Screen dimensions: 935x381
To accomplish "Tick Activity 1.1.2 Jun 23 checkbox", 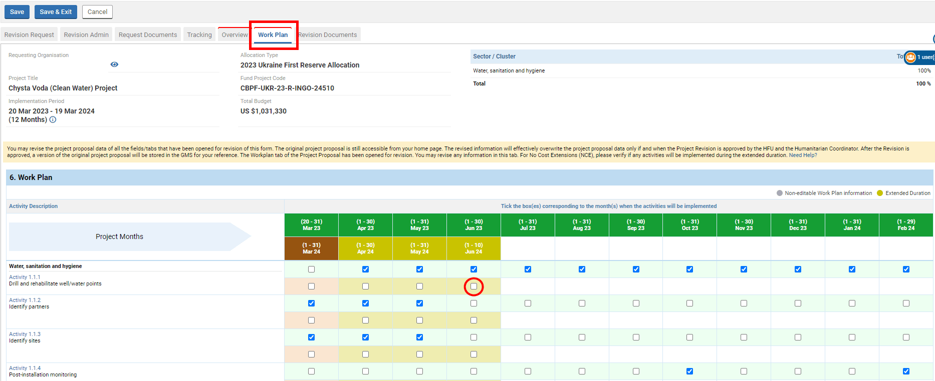I will pos(474,303).
